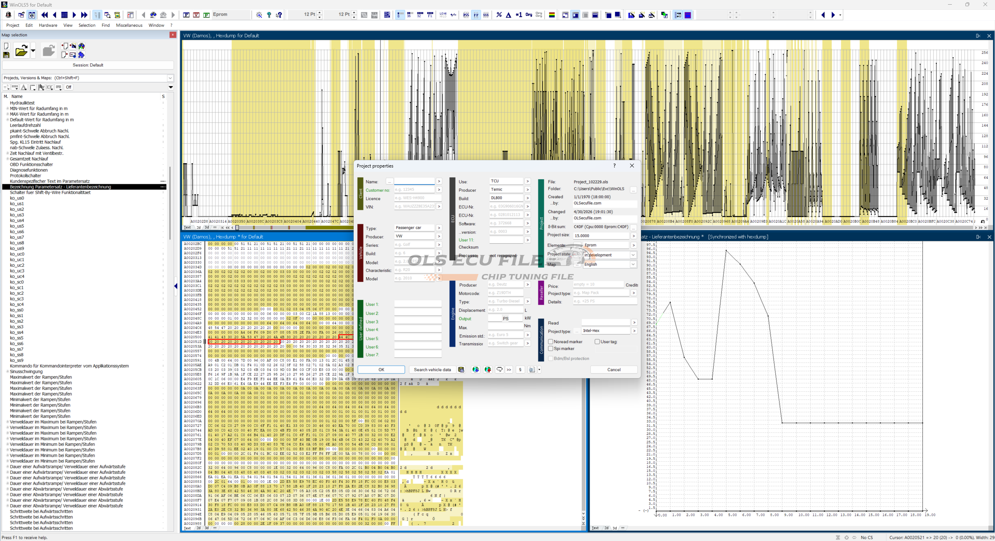This screenshot has width=995, height=541.
Task: Click the Search vehicle data button
Action: (x=433, y=370)
